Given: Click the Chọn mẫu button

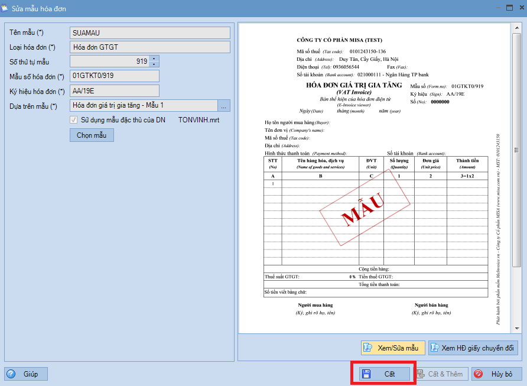Looking at the screenshot, I should coord(92,135).
